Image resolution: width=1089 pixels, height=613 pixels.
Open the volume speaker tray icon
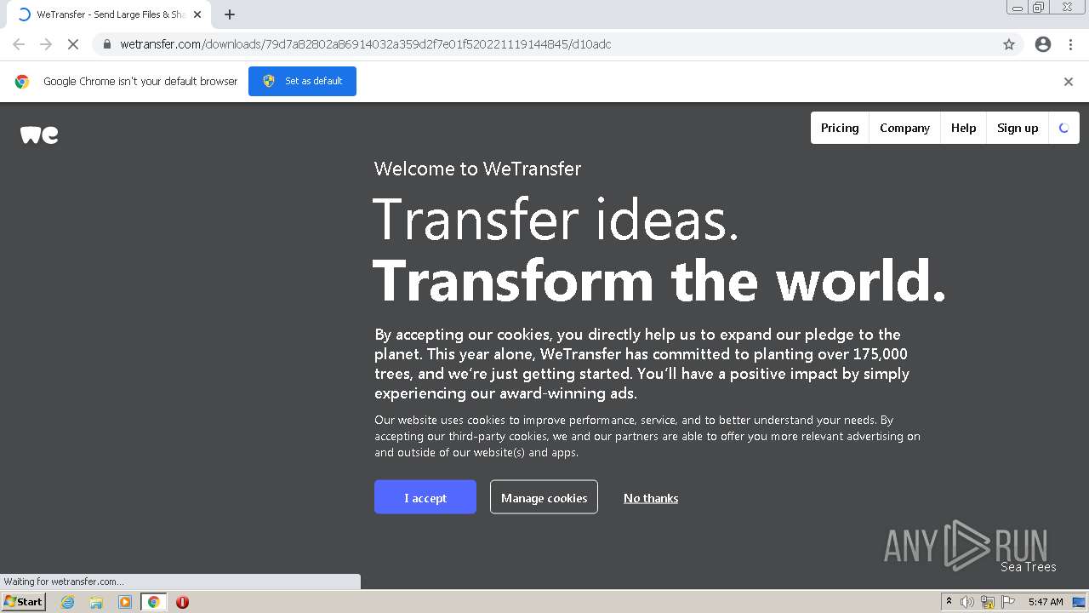pos(967,602)
